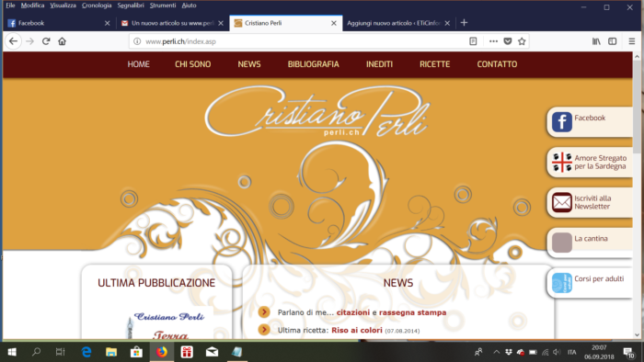Screen dimensions: 644x362
Task: Open the Amore Stregato per la Sardegna link
Action: click(x=590, y=162)
